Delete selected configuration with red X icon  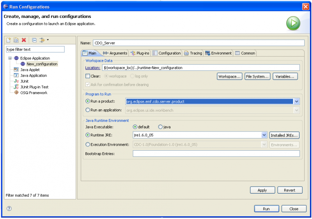(x=24, y=40)
